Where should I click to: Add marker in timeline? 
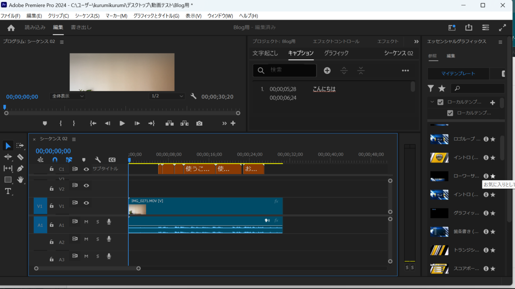click(84, 160)
